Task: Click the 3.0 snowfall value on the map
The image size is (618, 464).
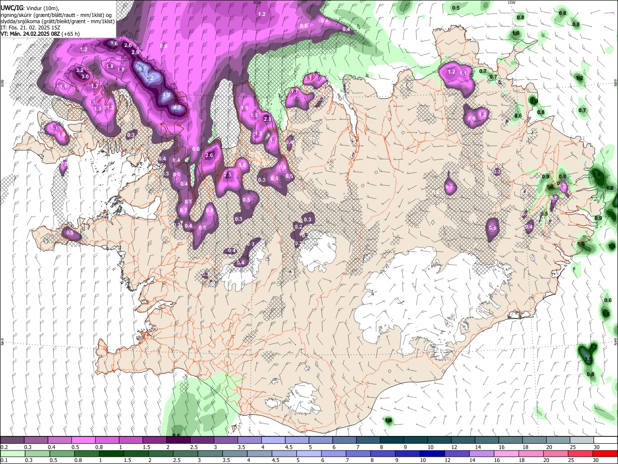Action: [85, 77]
